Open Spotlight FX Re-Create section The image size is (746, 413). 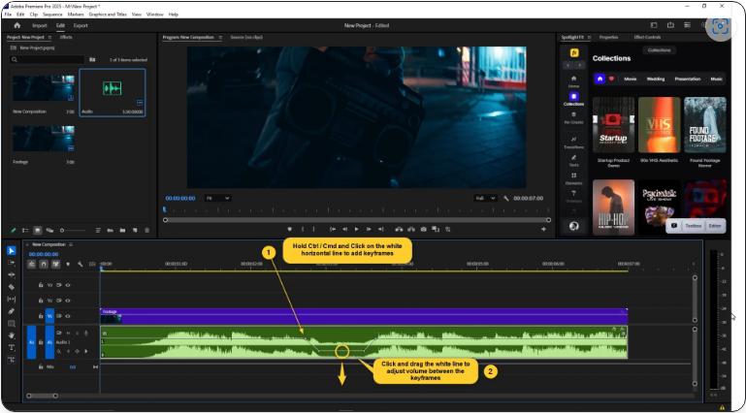pyautogui.click(x=573, y=117)
